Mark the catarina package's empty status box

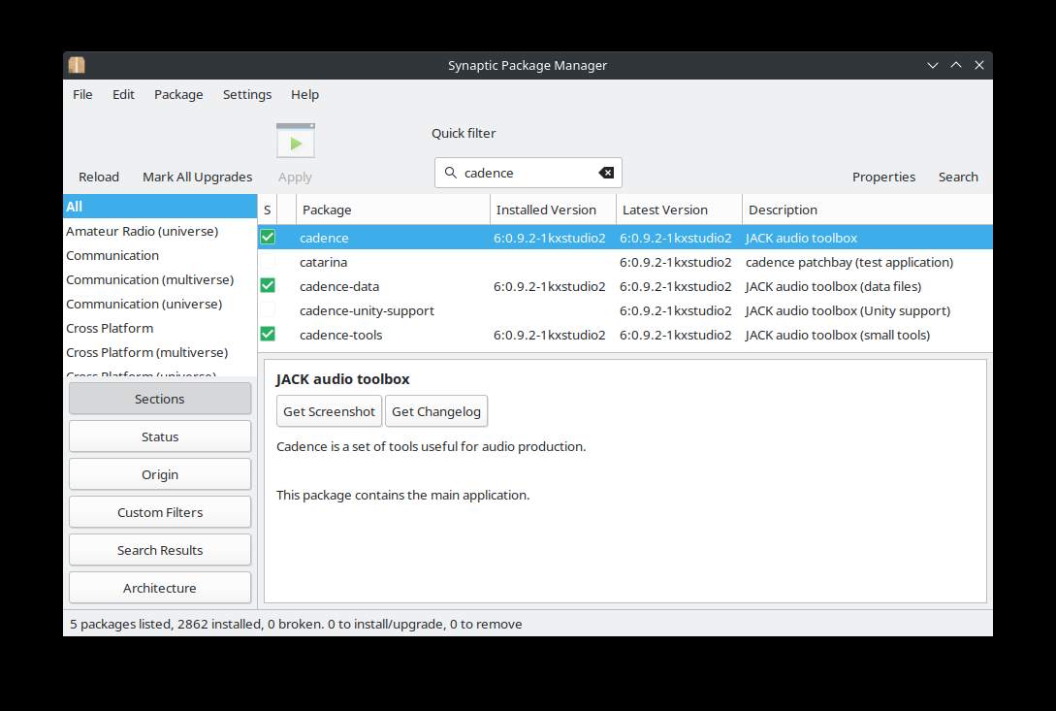tap(268, 262)
